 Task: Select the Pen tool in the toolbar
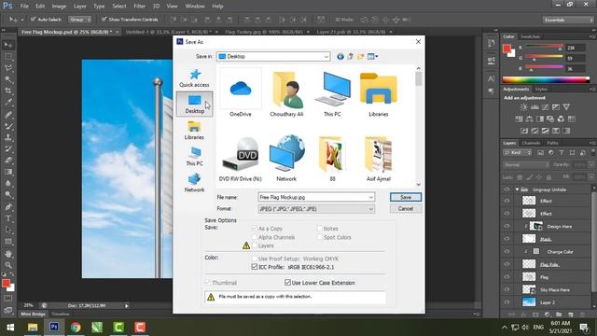point(8,207)
